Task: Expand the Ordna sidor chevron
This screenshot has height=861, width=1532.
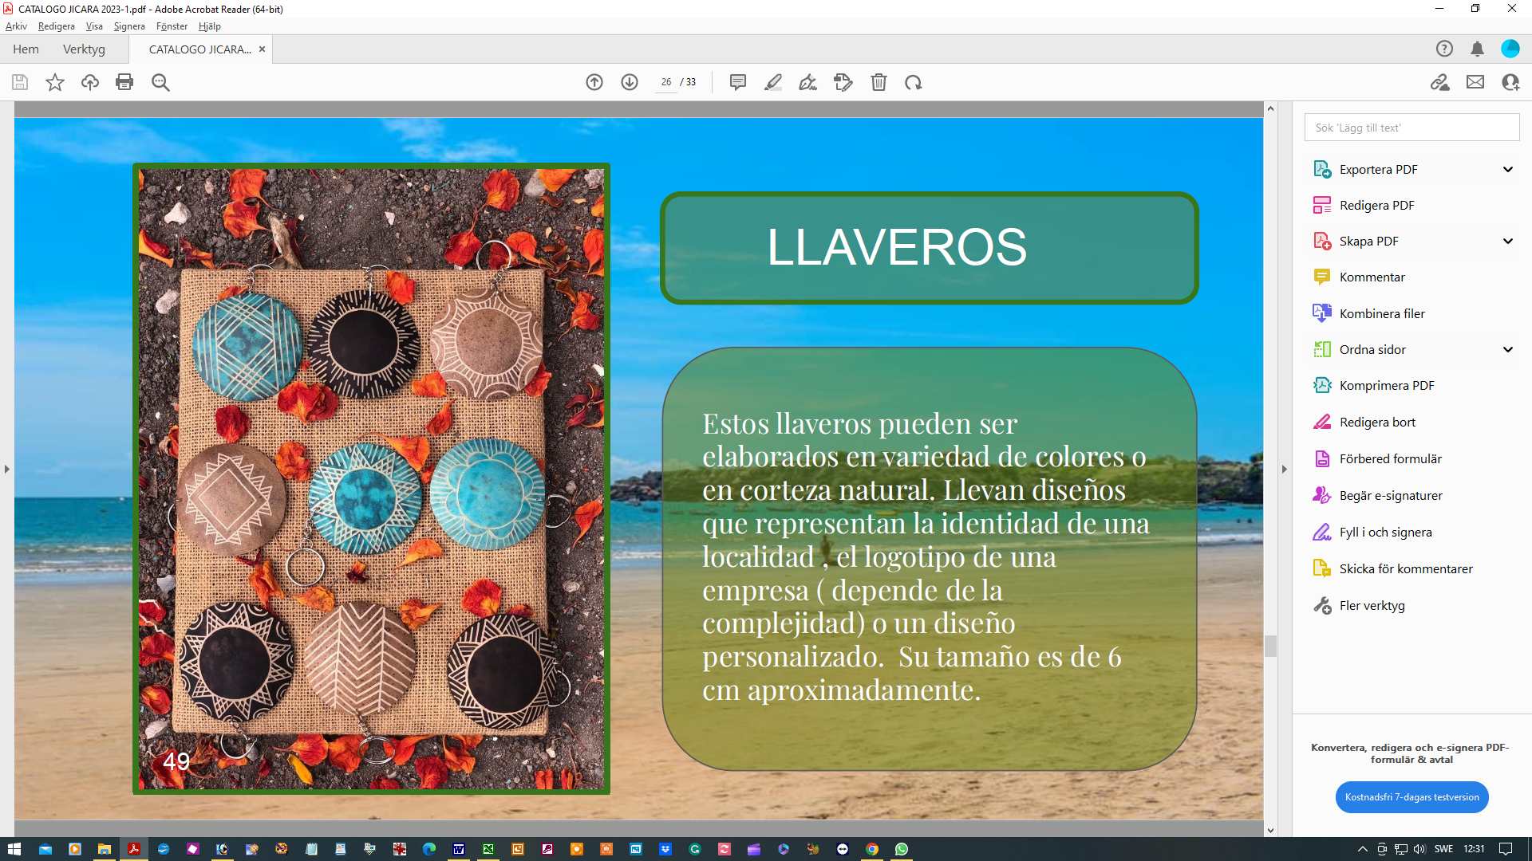Action: point(1508,349)
